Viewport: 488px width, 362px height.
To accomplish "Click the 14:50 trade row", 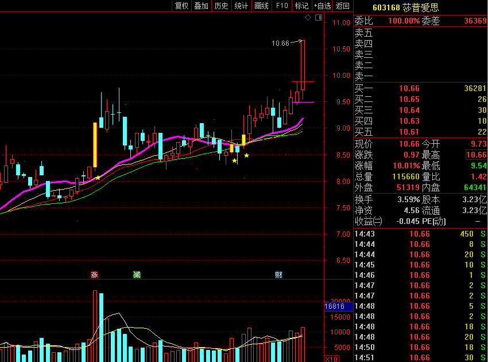I will click(x=420, y=348).
